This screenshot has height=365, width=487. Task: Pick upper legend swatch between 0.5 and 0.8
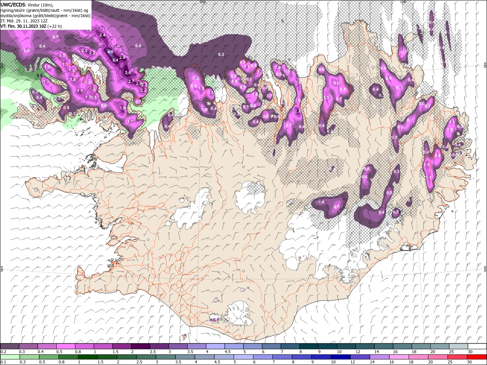(x=65, y=346)
